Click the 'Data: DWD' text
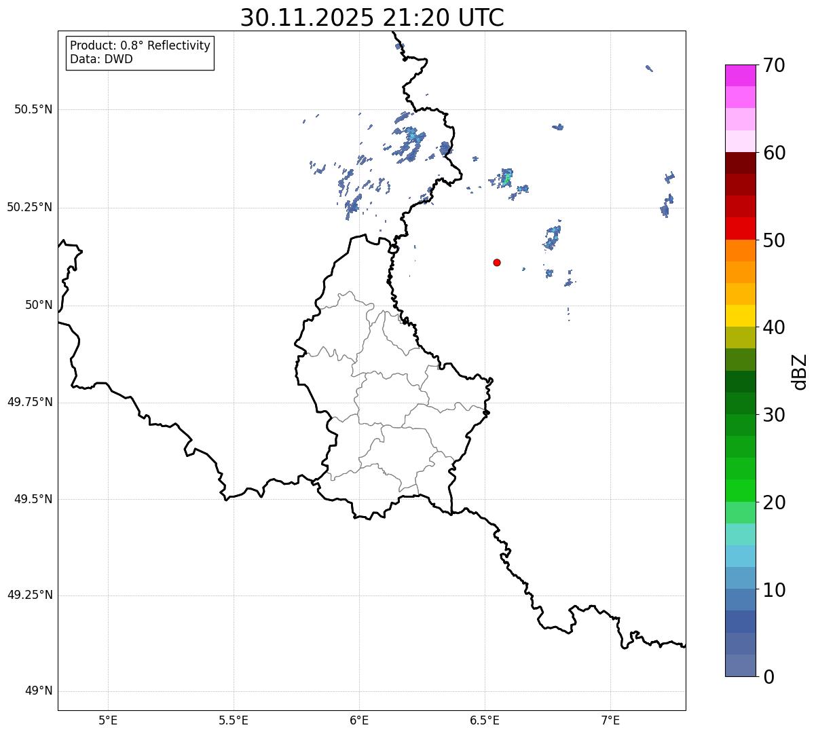 [101, 59]
